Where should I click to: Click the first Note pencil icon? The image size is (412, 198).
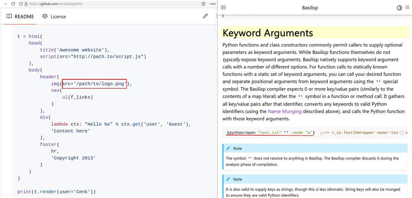coord(228,148)
